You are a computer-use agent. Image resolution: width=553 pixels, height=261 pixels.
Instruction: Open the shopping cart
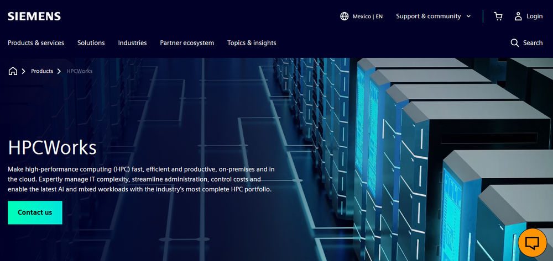pos(498,16)
